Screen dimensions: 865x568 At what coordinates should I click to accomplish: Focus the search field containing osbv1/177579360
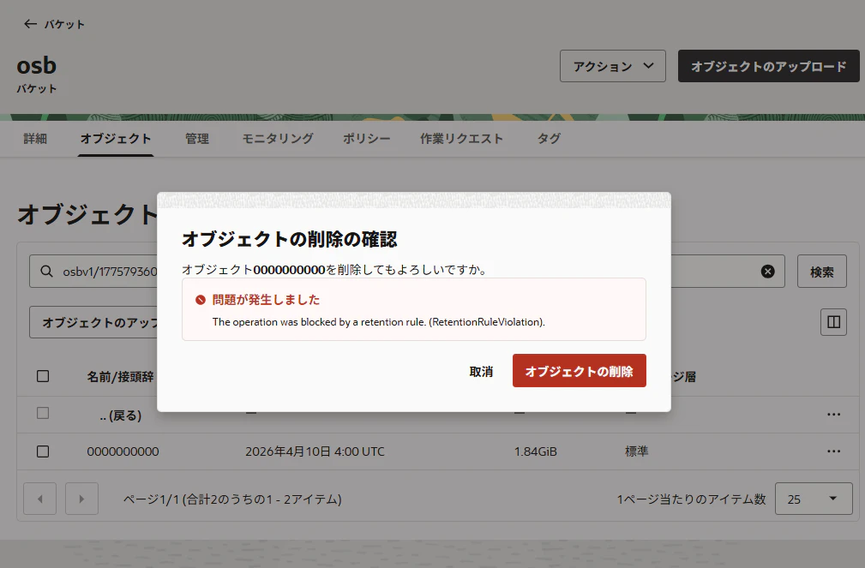(x=407, y=272)
